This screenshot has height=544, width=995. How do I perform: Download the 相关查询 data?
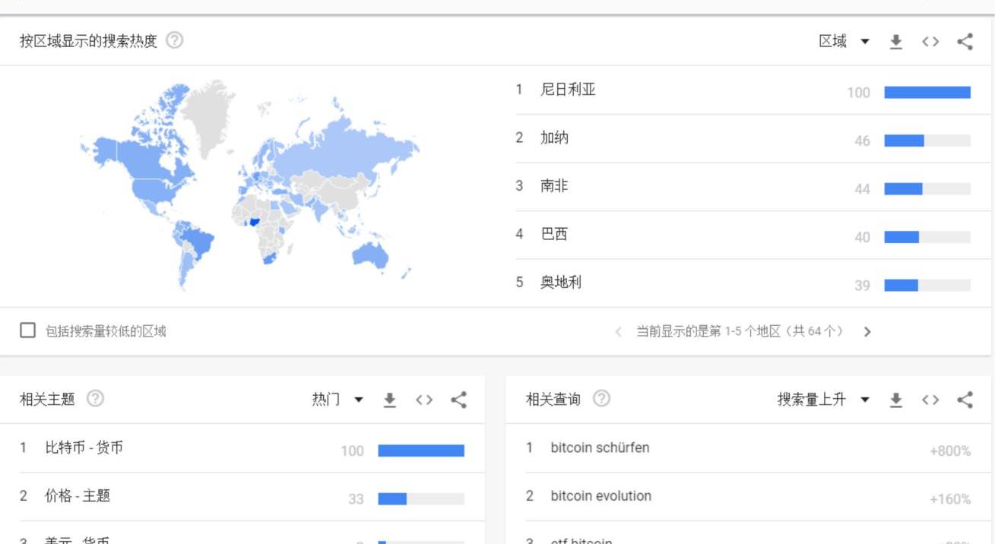tap(896, 400)
